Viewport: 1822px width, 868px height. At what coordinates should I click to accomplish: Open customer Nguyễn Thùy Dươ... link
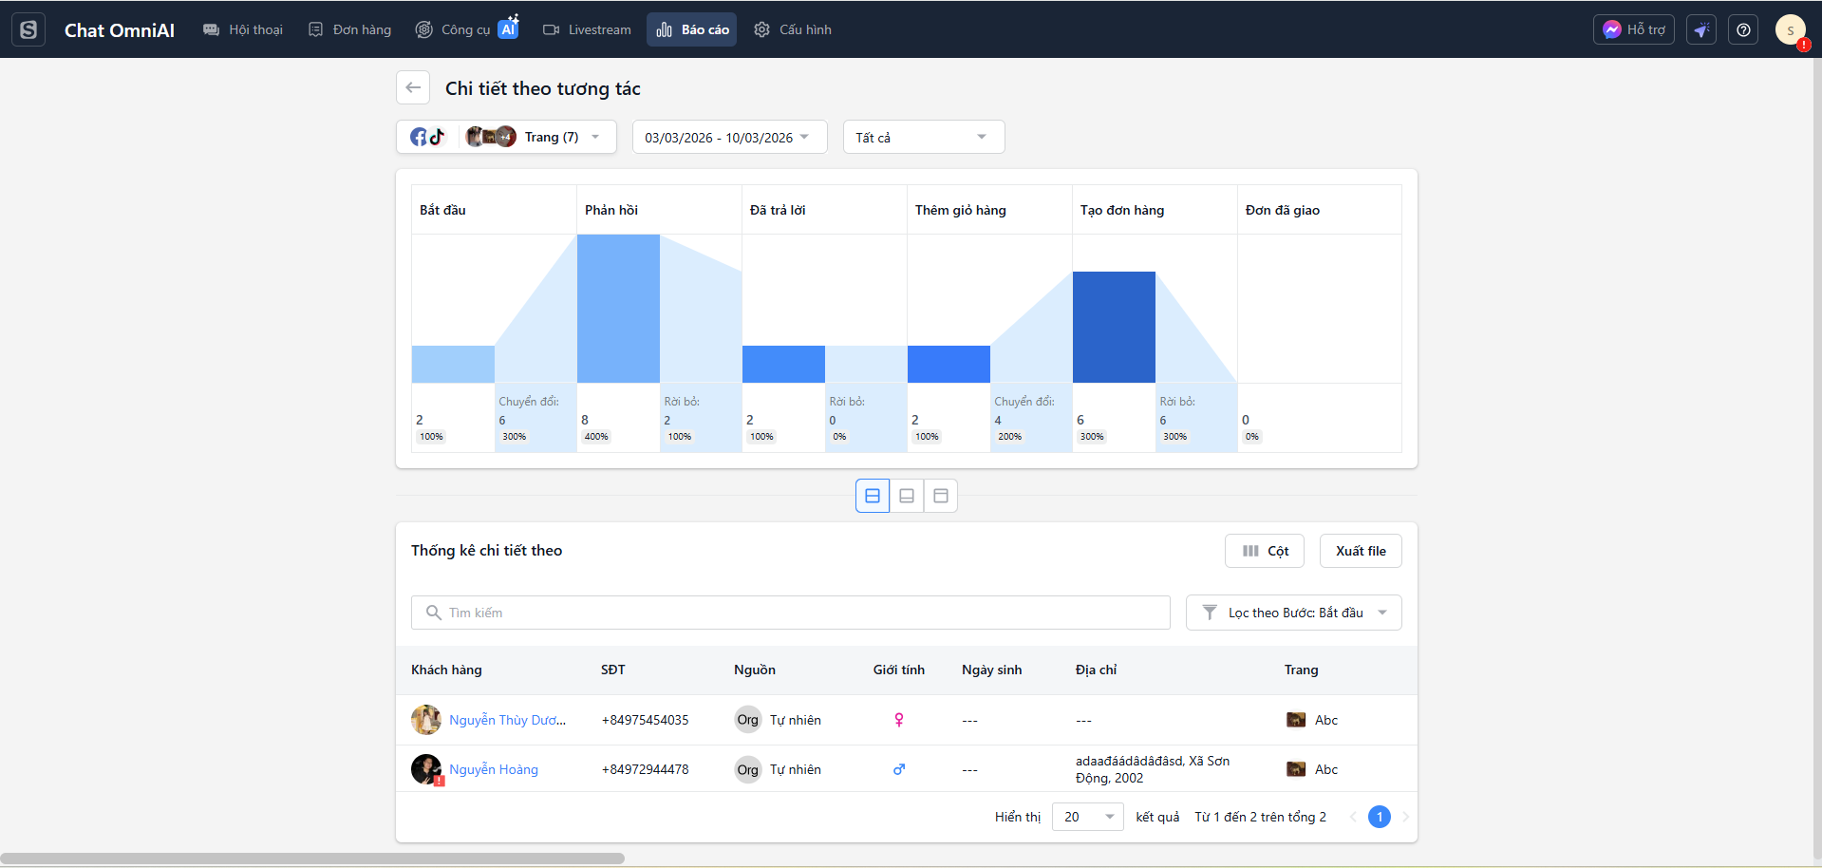(x=507, y=720)
